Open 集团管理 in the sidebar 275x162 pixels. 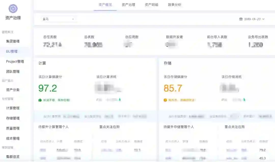(13, 41)
